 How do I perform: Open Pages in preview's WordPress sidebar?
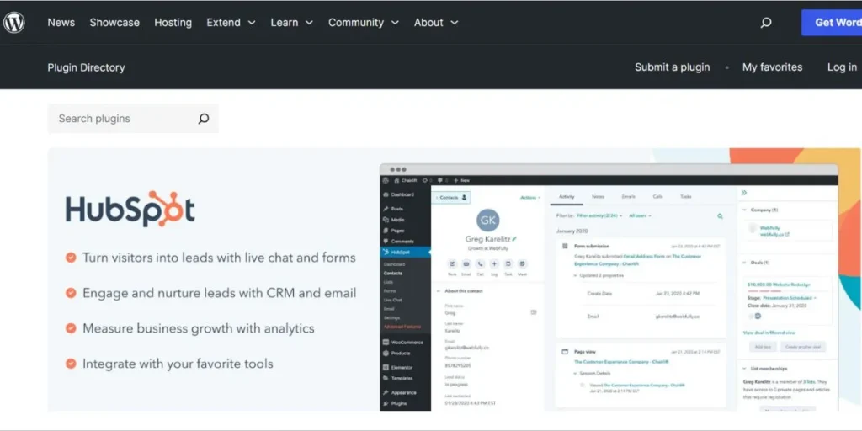coord(394,231)
